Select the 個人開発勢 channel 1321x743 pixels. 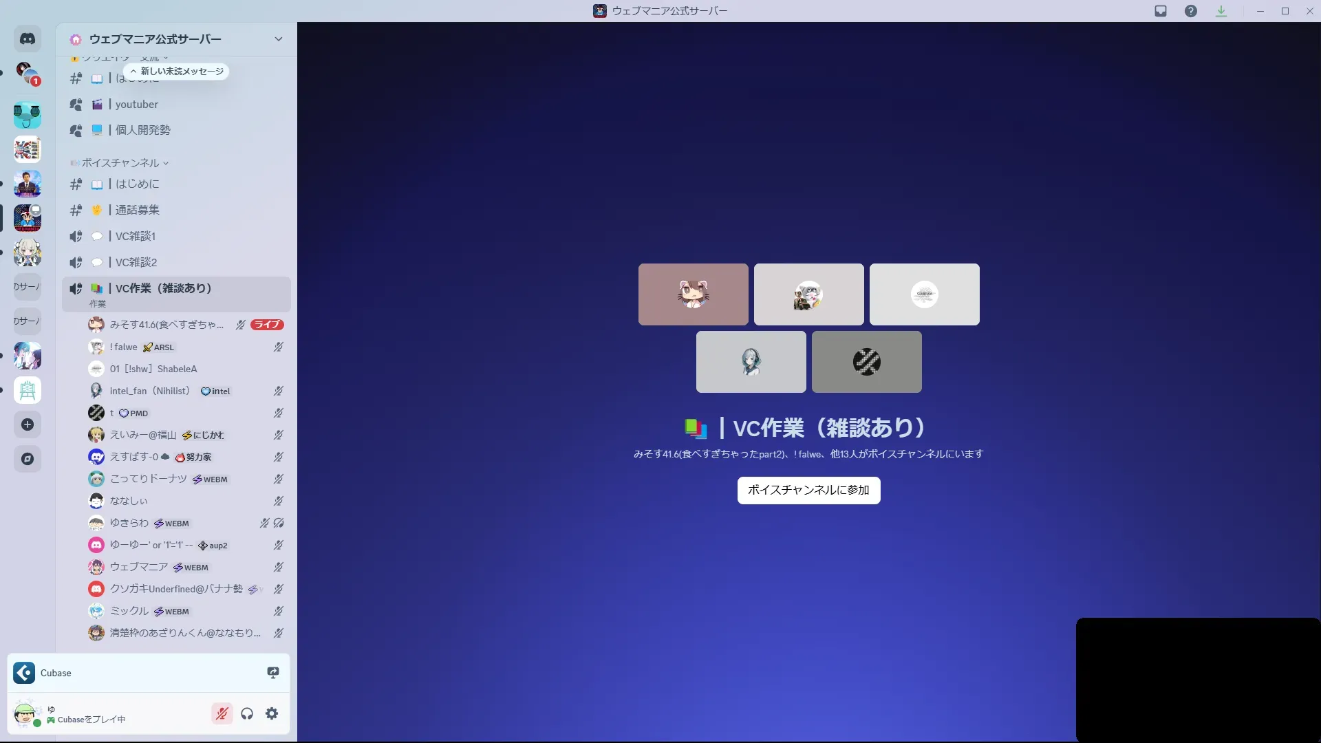(142, 130)
